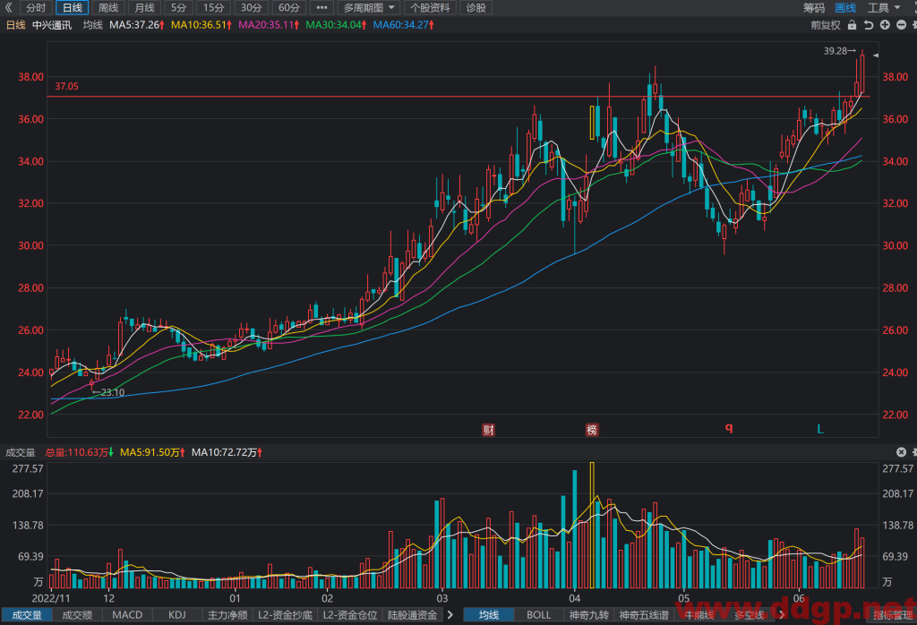Open 个股资料 stock information
The height and width of the screenshot is (625, 917).
click(431, 7)
